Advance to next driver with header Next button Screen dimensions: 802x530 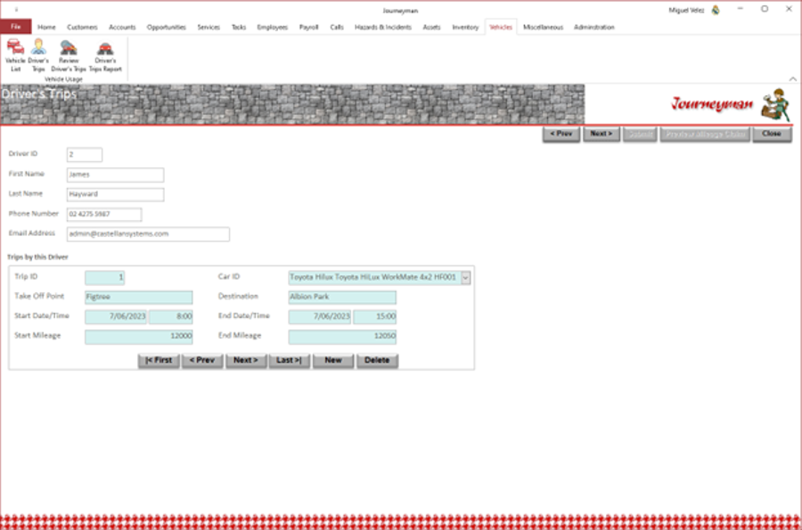[x=601, y=134]
